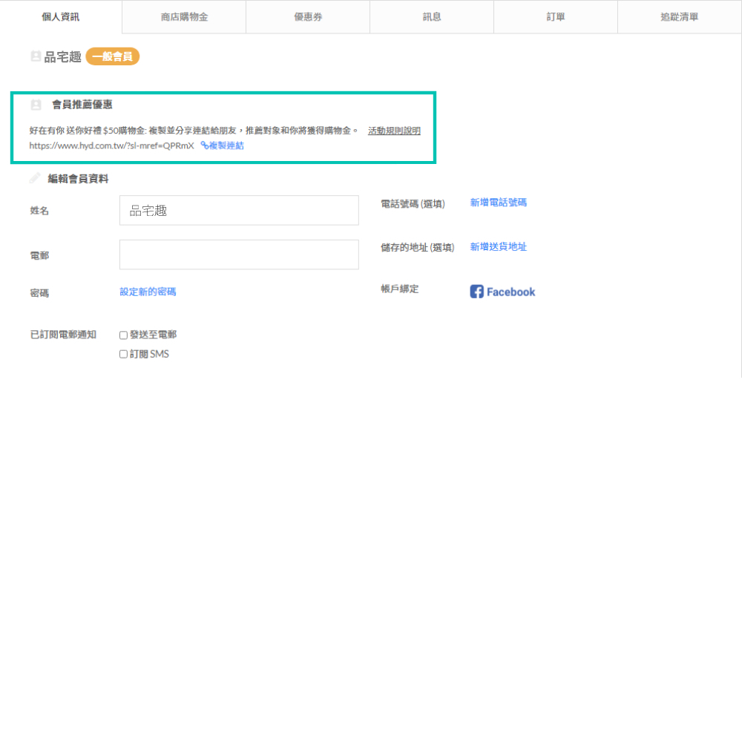Click the 會員推薦優惠 section icon

tap(36, 105)
